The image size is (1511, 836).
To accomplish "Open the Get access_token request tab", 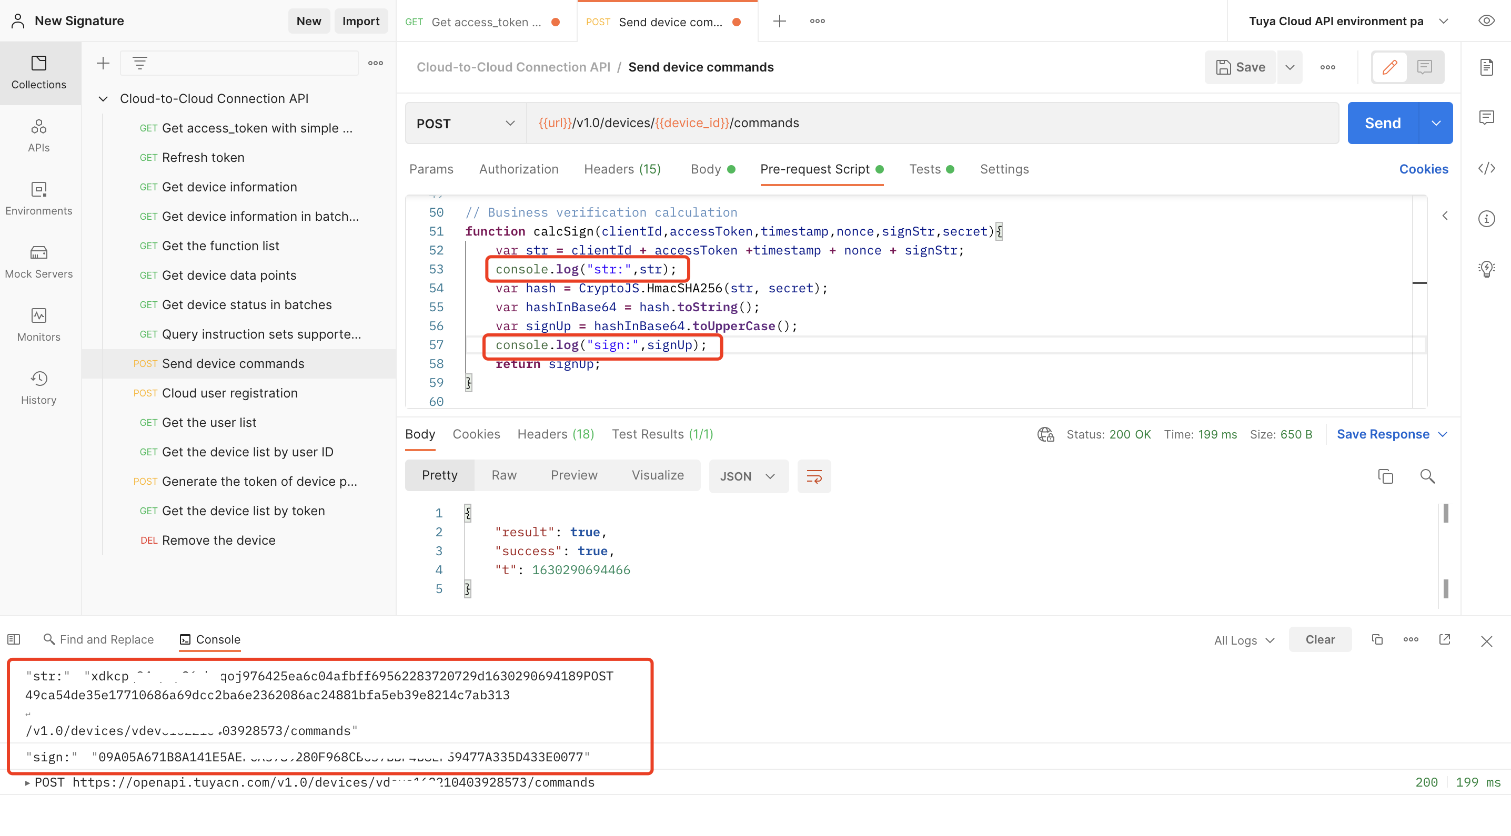I will click(486, 22).
